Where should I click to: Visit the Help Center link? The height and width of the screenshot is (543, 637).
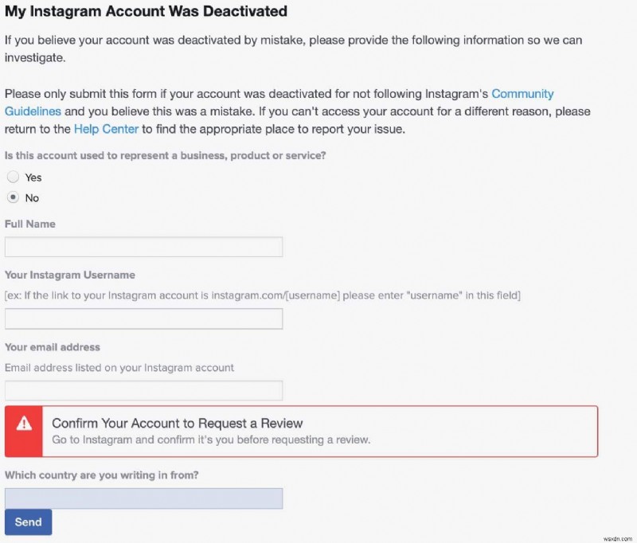point(106,128)
